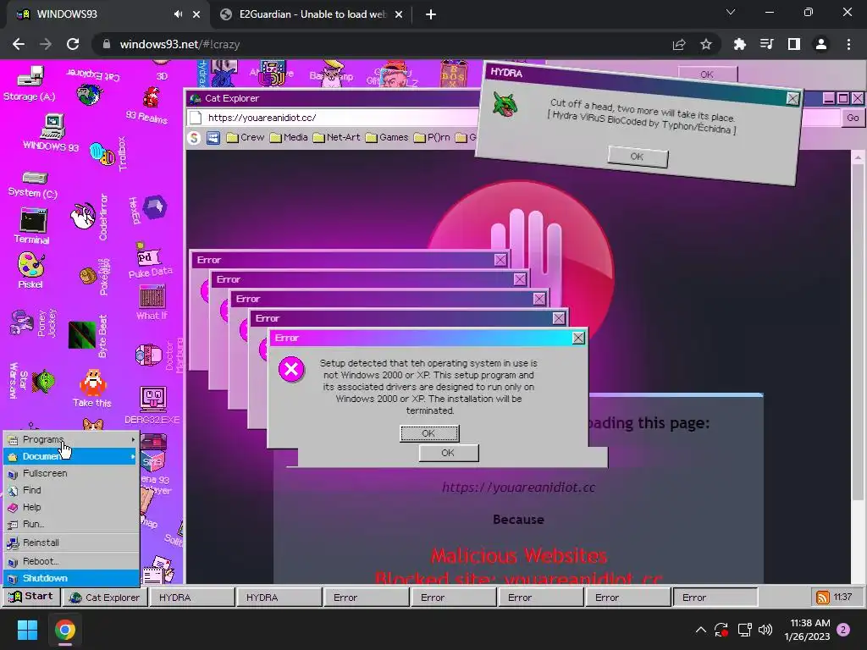Open the Chrome share page icon
Viewport: 867px width, 650px height.
(679, 44)
